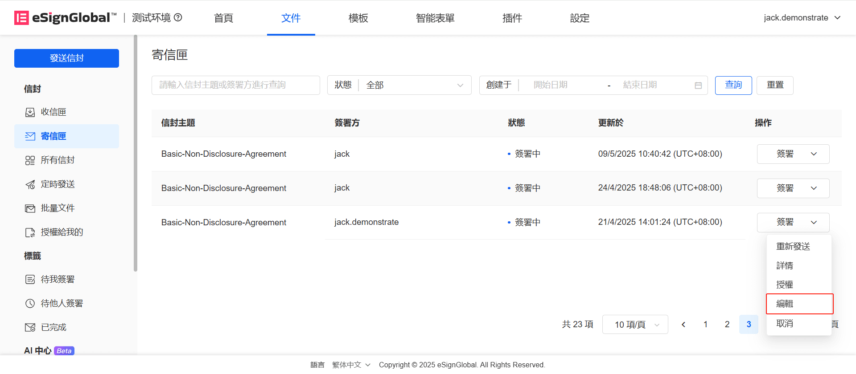The image size is (856, 374).
Task: Choose 詳情 in the action menu
Action: 799,265
